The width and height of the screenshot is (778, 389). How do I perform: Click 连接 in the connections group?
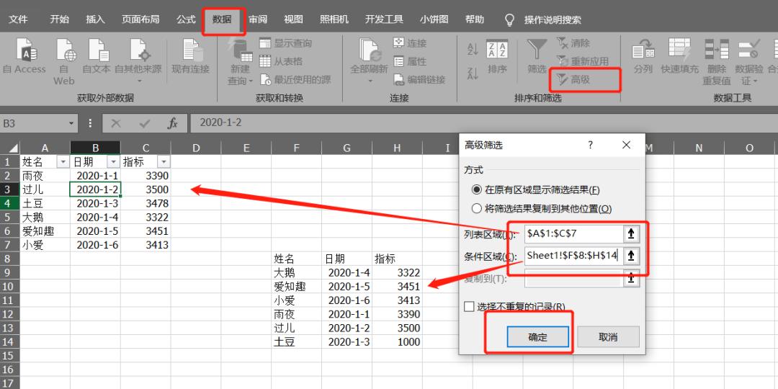[410, 44]
